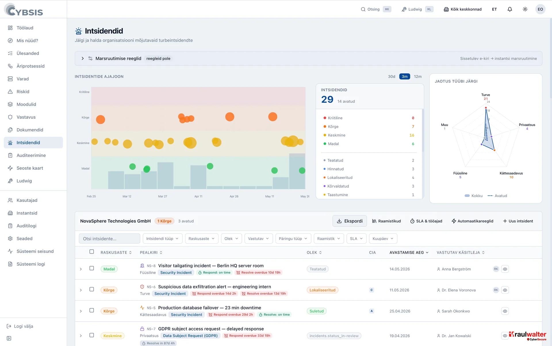Select the 12m timeline range
552x346 pixels.
[418, 77]
